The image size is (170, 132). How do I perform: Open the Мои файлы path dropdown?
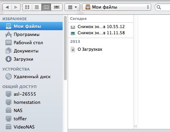pyautogui.click(x=117, y=7)
